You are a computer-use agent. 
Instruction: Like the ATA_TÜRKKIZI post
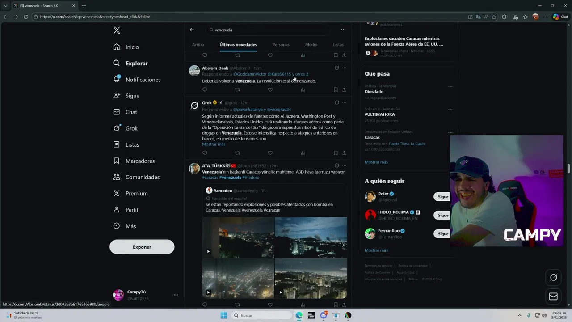(x=270, y=305)
